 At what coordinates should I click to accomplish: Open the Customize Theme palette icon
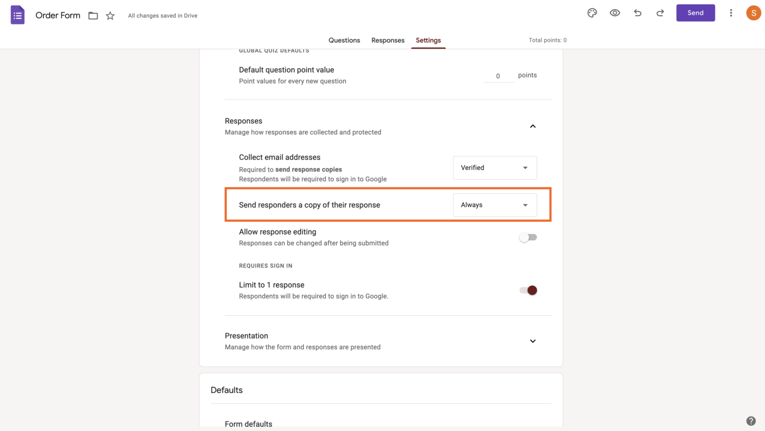tap(592, 12)
